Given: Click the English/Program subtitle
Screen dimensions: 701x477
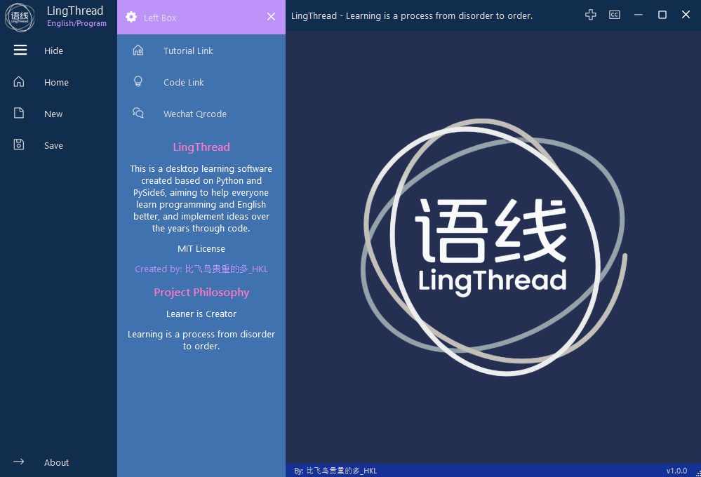Looking at the screenshot, I should (x=77, y=23).
